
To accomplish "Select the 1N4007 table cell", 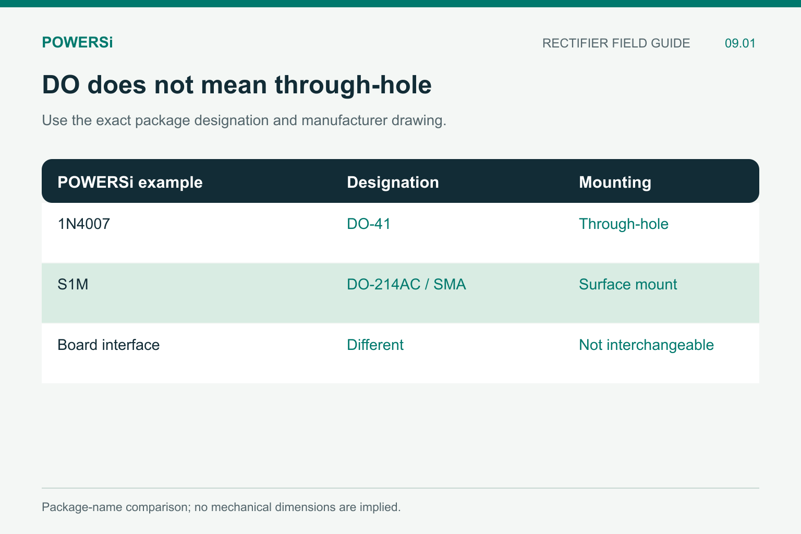I will point(83,224).
